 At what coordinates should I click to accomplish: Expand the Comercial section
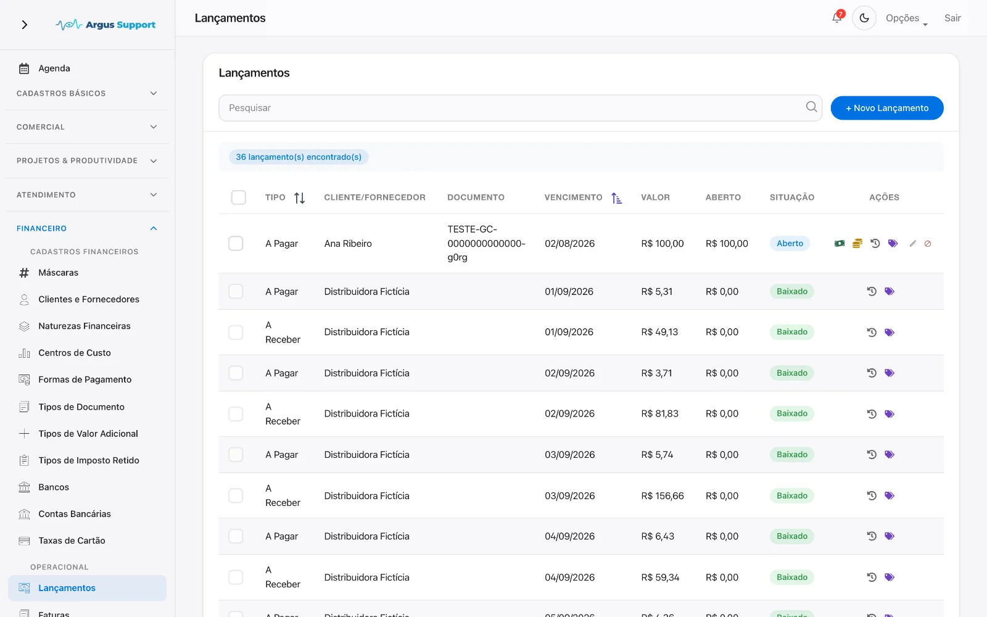coord(87,127)
